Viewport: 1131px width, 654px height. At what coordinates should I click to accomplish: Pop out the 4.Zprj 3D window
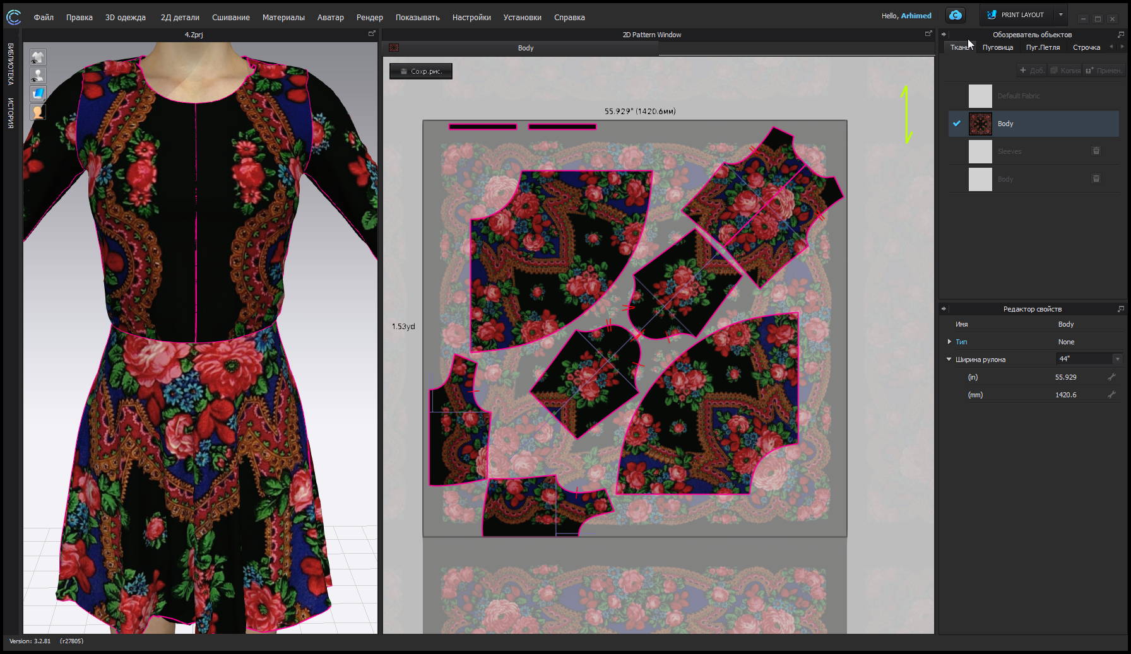pos(372,34)
